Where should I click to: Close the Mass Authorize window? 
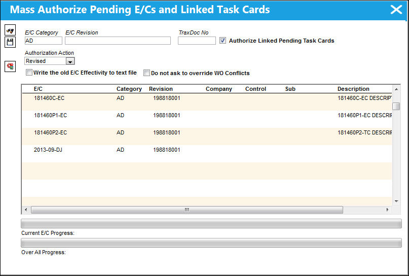point(396,10)
